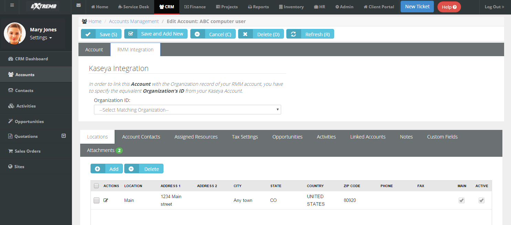Expand the Quotations submenu arrow
Image resolution: width=511 pixels, height=225 pixels.
coord(64,136)
